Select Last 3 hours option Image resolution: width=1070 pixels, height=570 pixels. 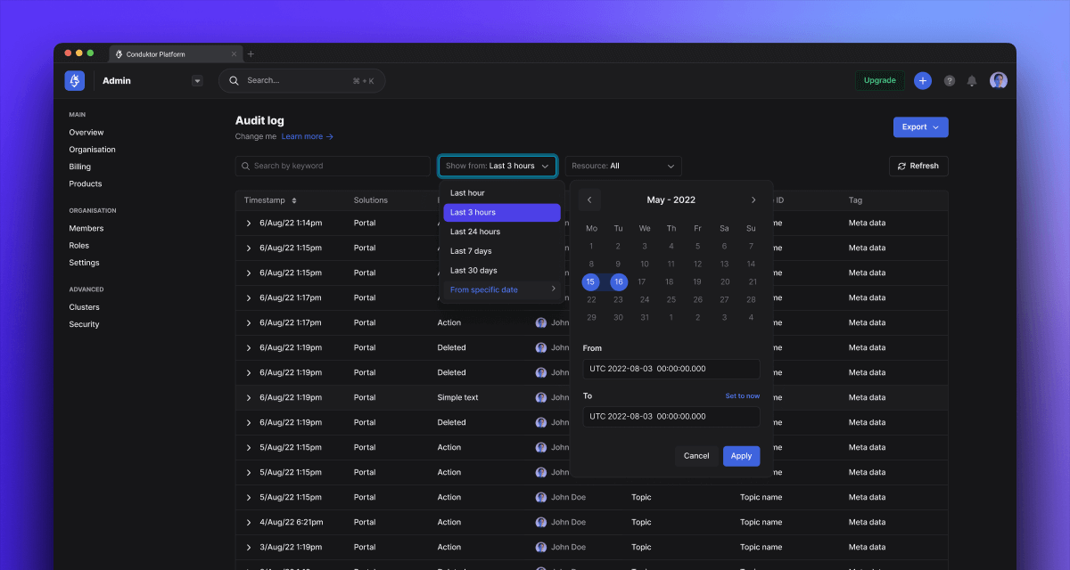501,213
